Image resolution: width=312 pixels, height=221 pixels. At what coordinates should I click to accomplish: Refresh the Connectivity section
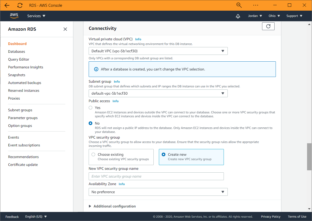point(268,26)
